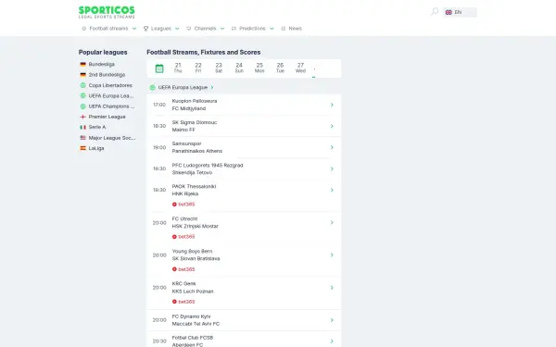Open the Football streams menu
This screenshot has width=556, height=347.
click(108, 29)
